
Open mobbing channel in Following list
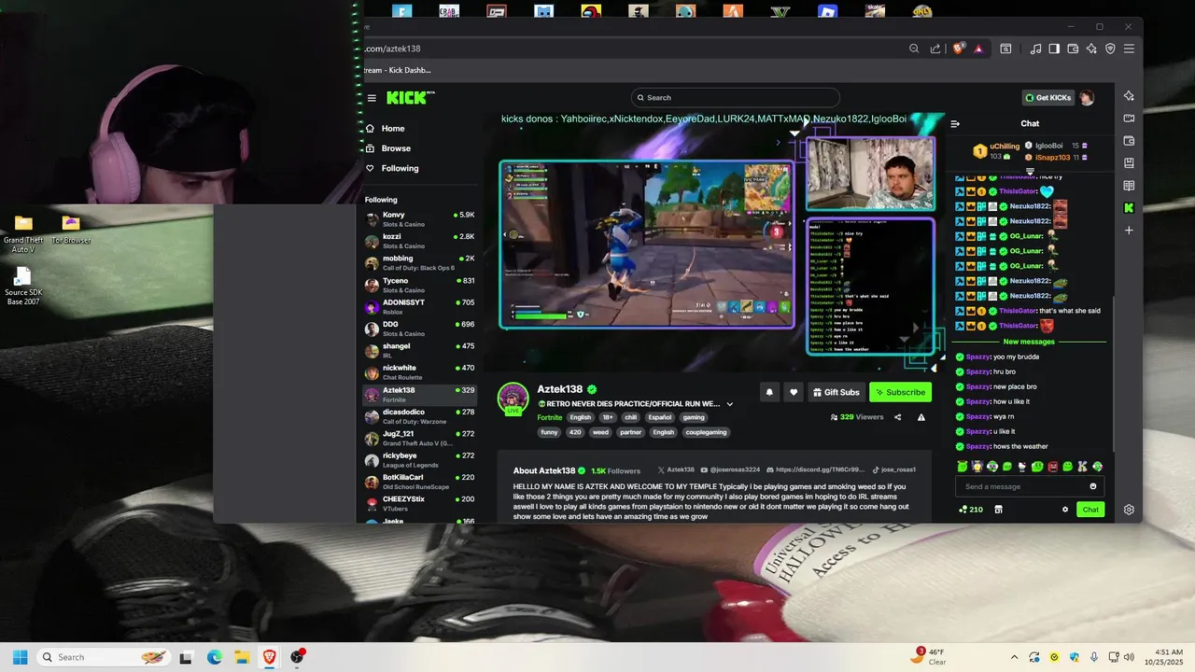tap(418, 262)
